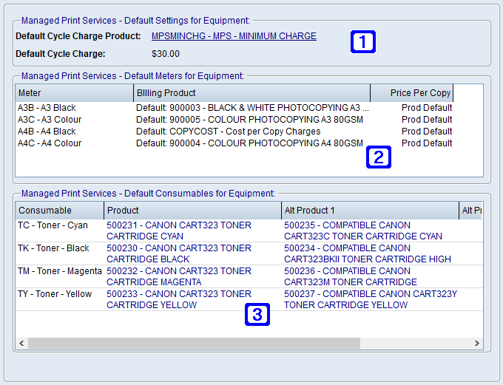
Task: Click Prod Default price for A3 Black
Action: pos(427,108)
